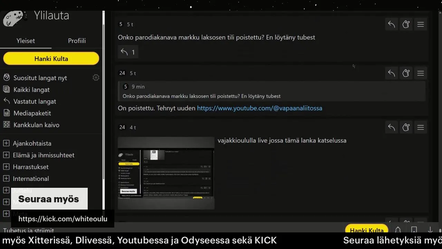Click the Harrastukset category label
442x249 pixels.
(31, 167)
